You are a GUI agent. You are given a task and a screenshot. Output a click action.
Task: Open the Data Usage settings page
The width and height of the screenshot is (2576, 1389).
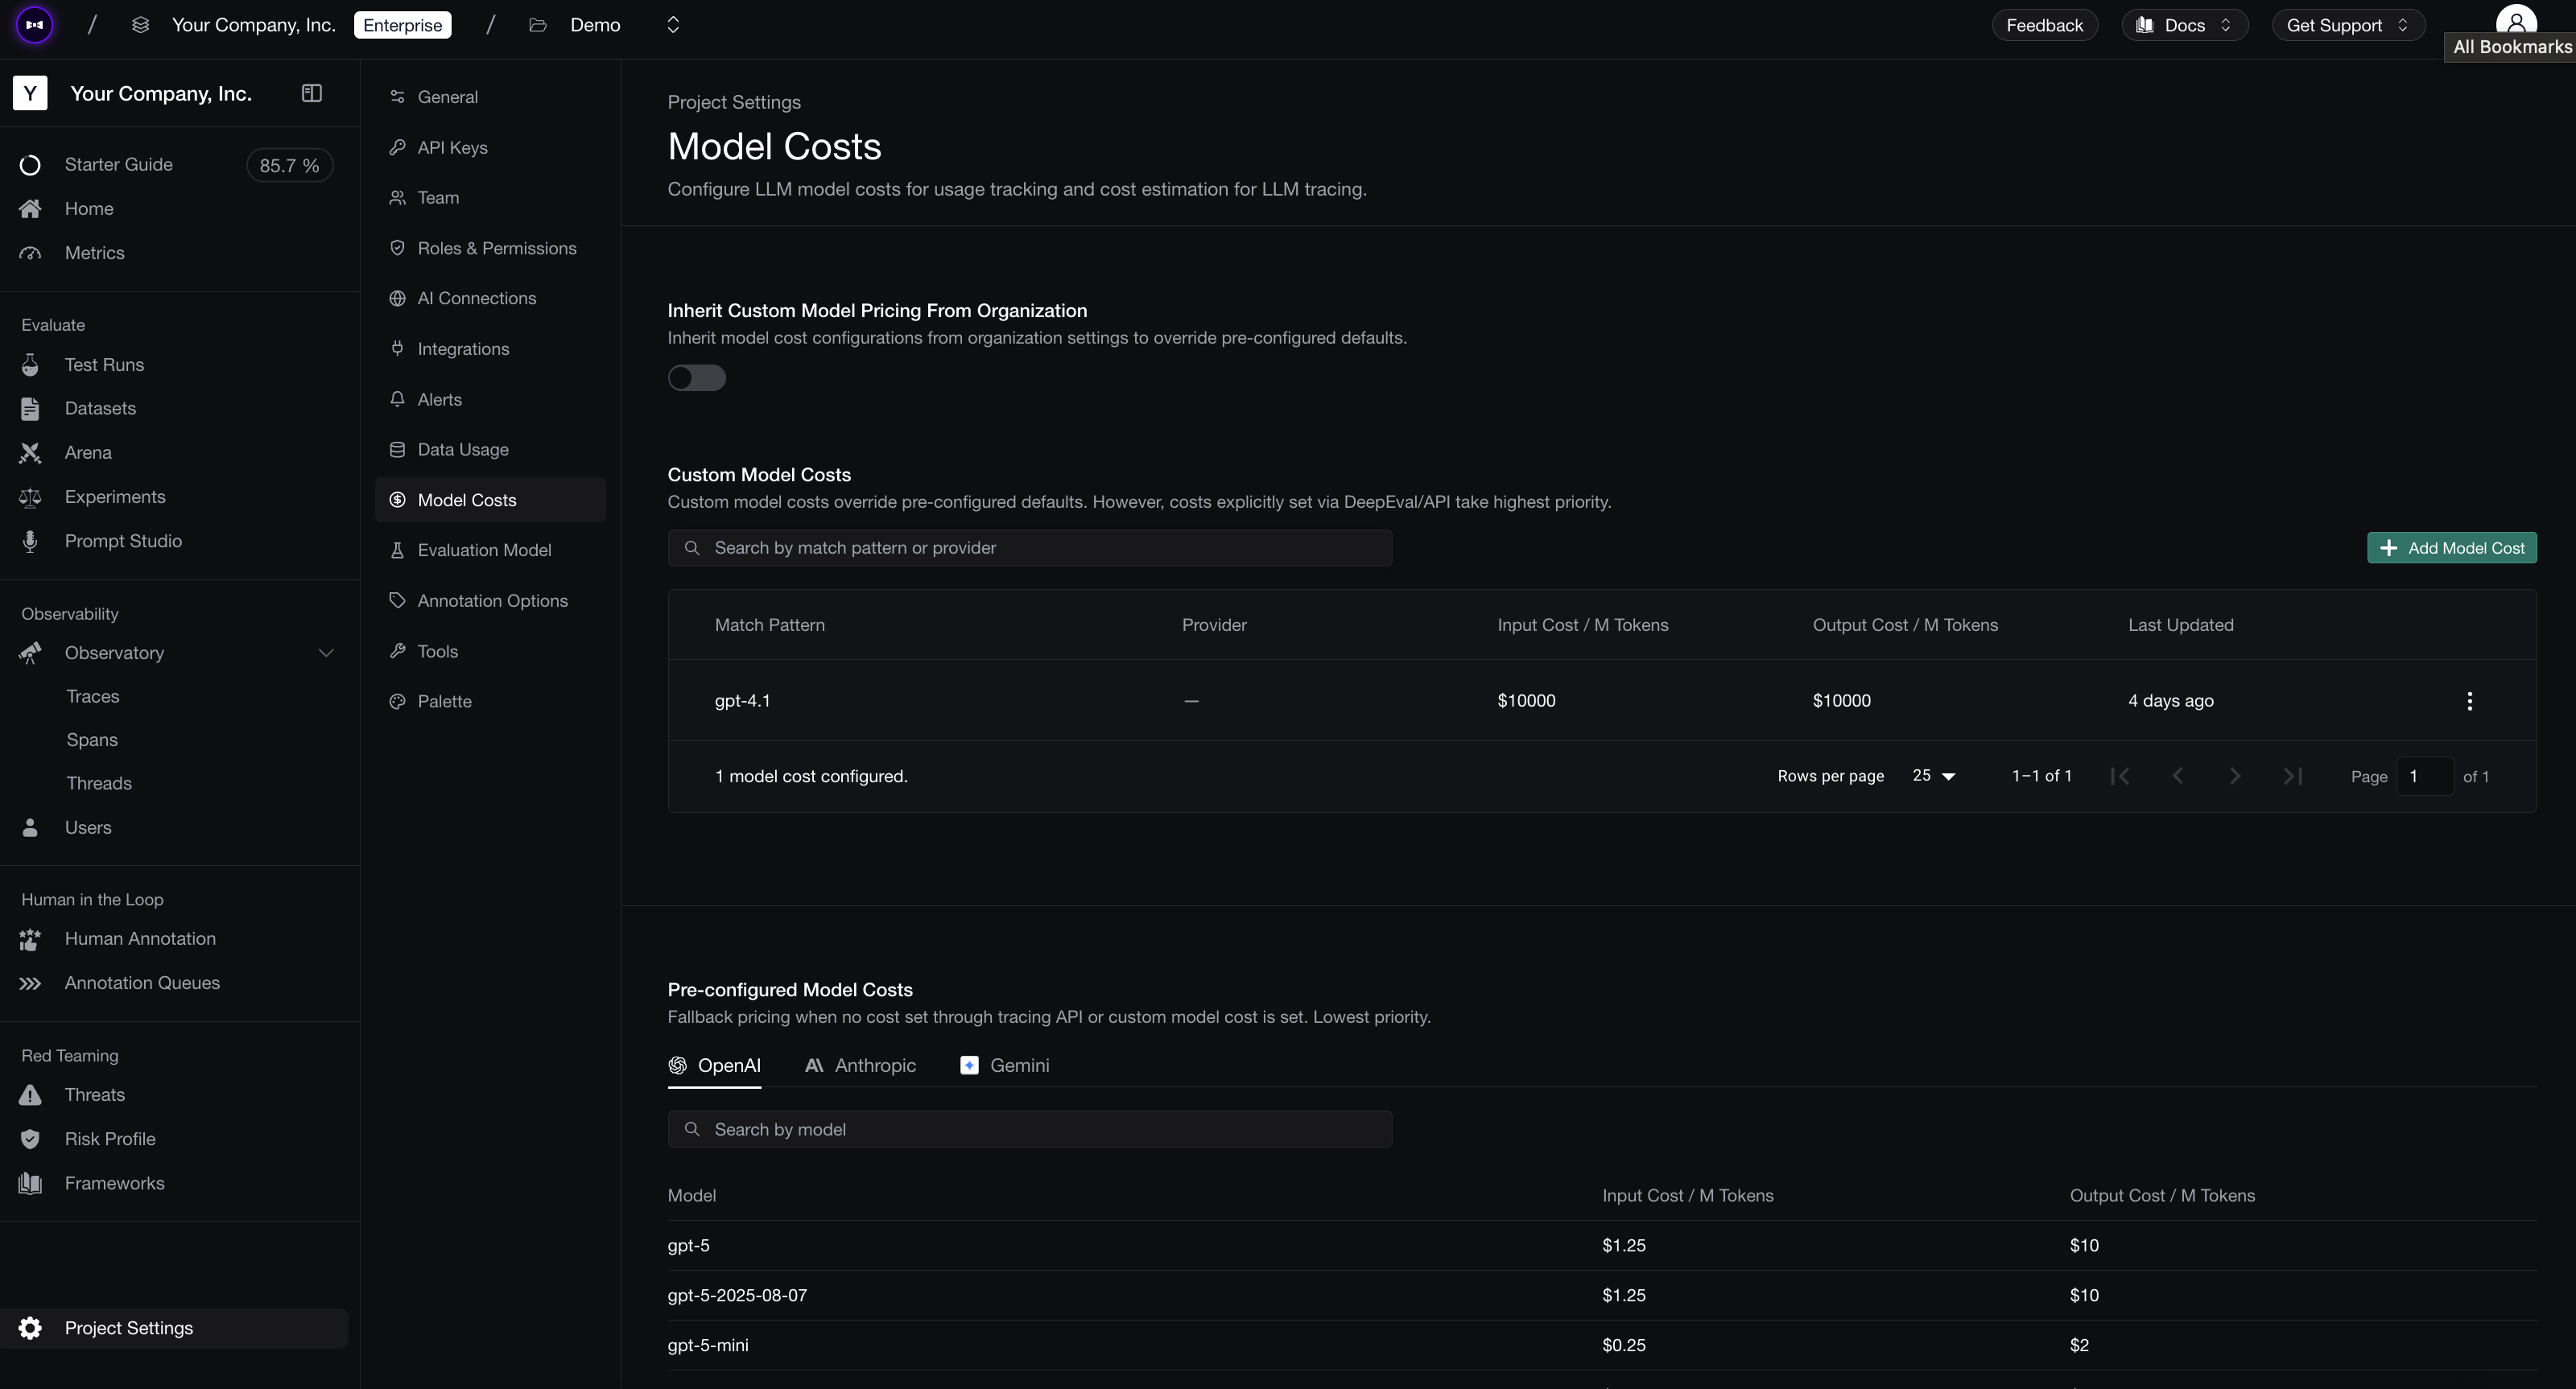(491, 450)
